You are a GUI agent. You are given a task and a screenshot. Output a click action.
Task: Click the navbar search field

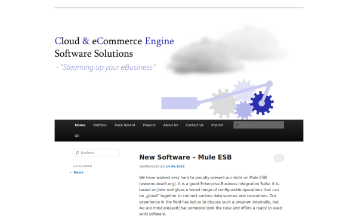259,125
